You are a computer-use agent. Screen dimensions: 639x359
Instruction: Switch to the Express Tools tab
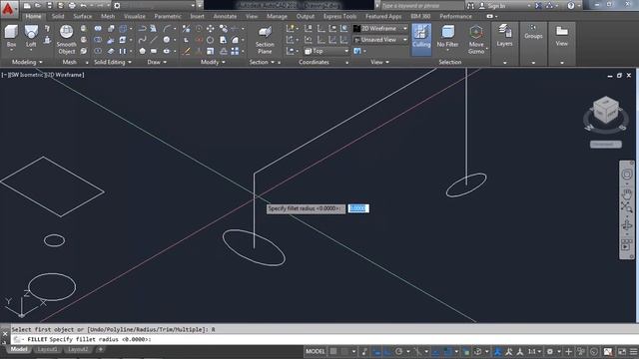click(x=339, y=16)
